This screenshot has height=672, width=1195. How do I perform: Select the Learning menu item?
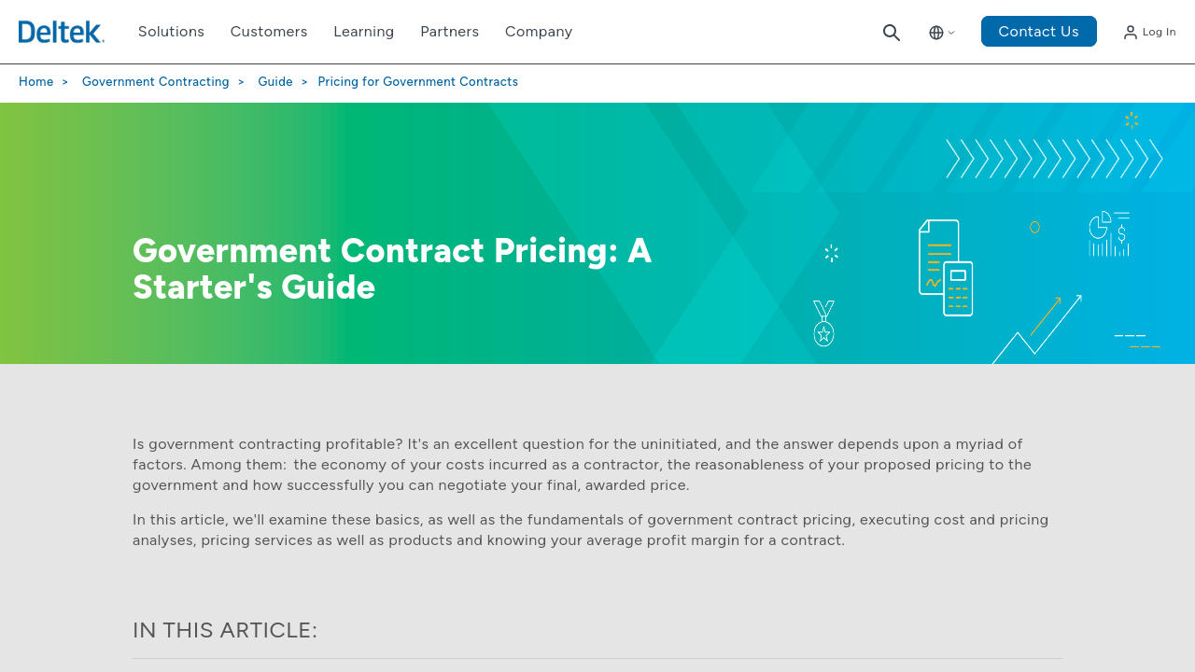click(x=364, y=32)
